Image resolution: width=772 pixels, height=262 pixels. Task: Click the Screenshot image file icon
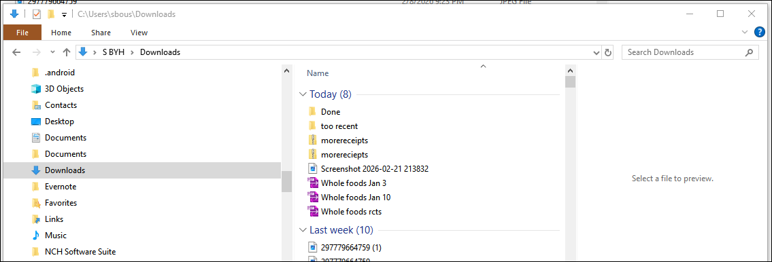pos(312,169)
